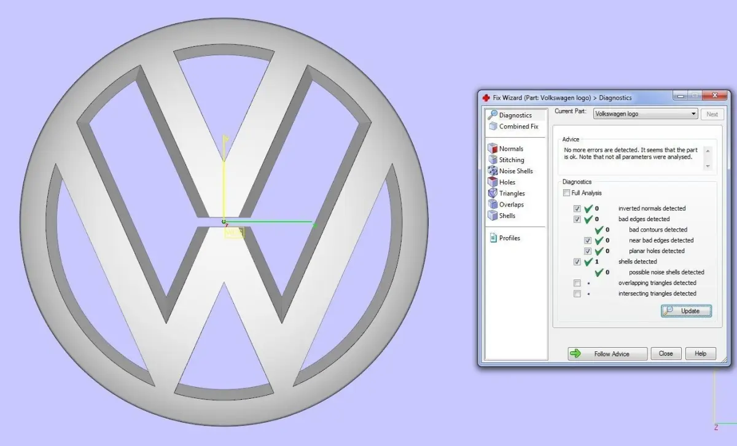The image size is (737, 446).
Task: Select the Stitching fix icon
Action: pos(493,159)
